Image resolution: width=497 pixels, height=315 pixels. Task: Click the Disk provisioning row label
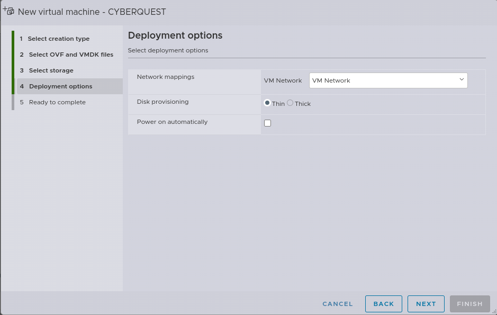tap(162, 102)
